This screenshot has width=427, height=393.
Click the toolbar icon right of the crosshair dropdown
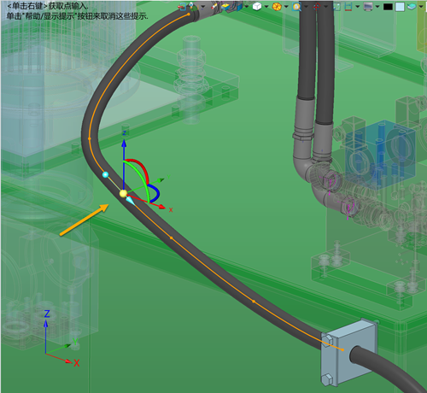[336, 7]
